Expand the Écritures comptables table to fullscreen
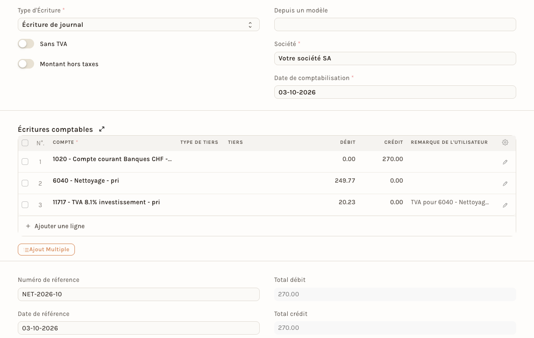This screenshot has height=338, width=534. tap(102, 129)
